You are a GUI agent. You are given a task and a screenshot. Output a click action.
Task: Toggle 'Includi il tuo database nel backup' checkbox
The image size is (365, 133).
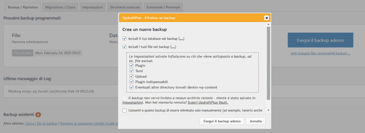[124, 38]
